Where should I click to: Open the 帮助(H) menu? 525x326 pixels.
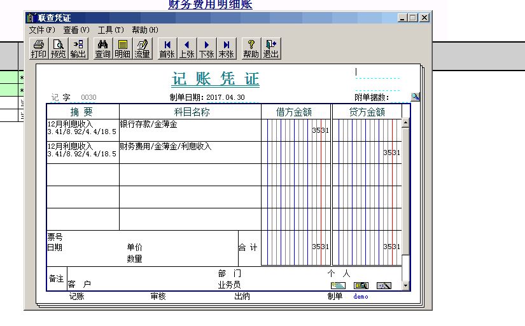(145, 30)
